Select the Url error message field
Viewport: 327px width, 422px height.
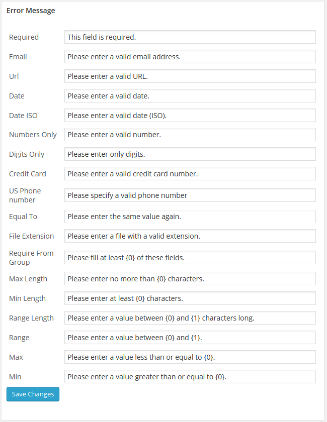click(190, 76)
